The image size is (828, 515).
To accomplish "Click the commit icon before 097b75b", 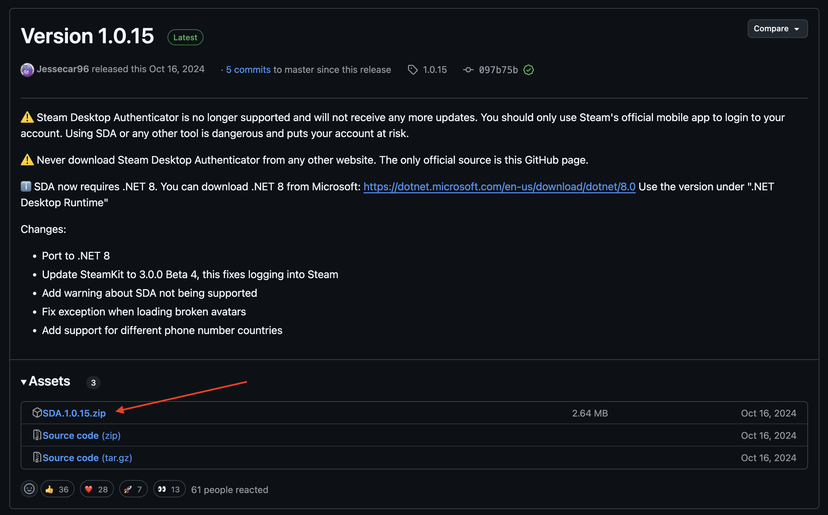I will click(468, 70).
